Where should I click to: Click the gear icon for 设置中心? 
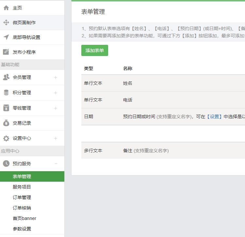[6, 138]
